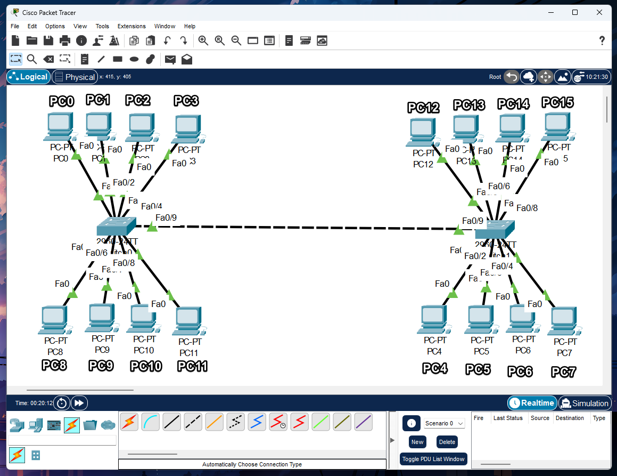Paste using the clipboard Paste icon
This screenshot has width=617, height=476.
click(x=150, y=41)
